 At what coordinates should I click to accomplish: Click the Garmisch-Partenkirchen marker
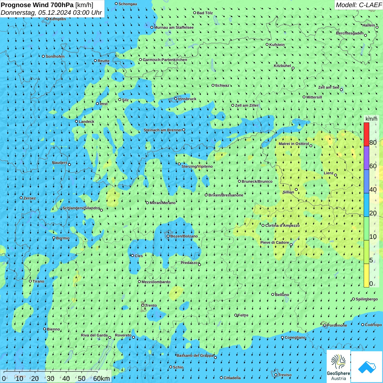point(140,60)
